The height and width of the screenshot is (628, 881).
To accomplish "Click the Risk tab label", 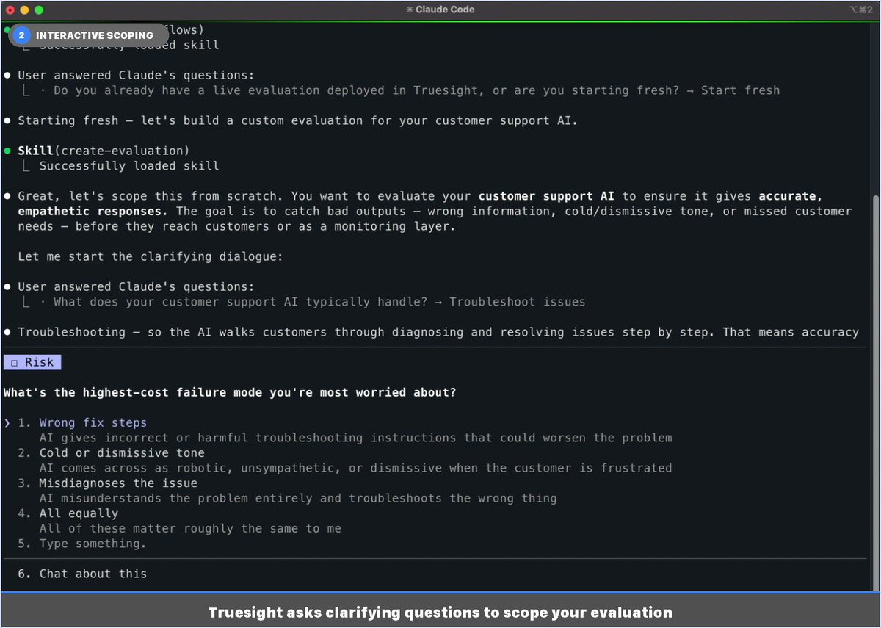I will click(39, 362).
